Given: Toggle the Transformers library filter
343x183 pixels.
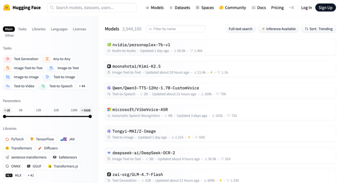Looking at the screenshot, I should tap(19, 148).
